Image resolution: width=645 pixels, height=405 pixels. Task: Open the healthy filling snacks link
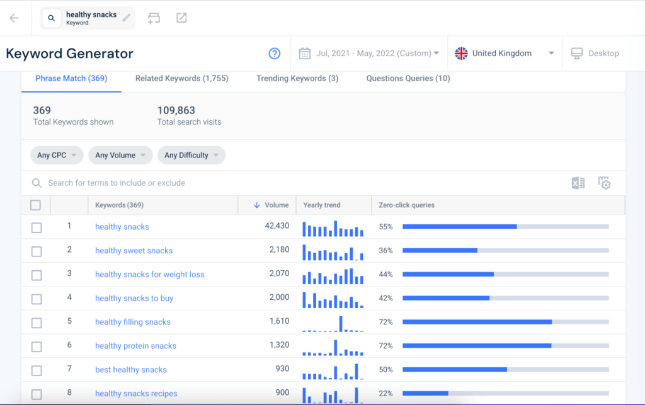[133, 322]
